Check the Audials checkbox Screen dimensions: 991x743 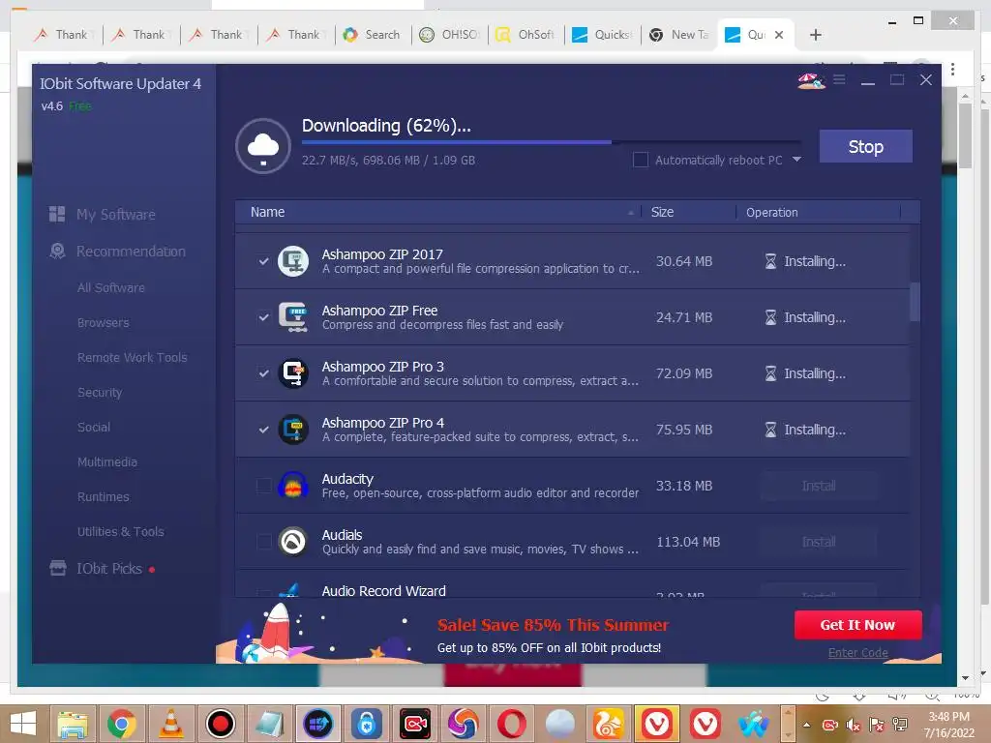tap(263, 542)
